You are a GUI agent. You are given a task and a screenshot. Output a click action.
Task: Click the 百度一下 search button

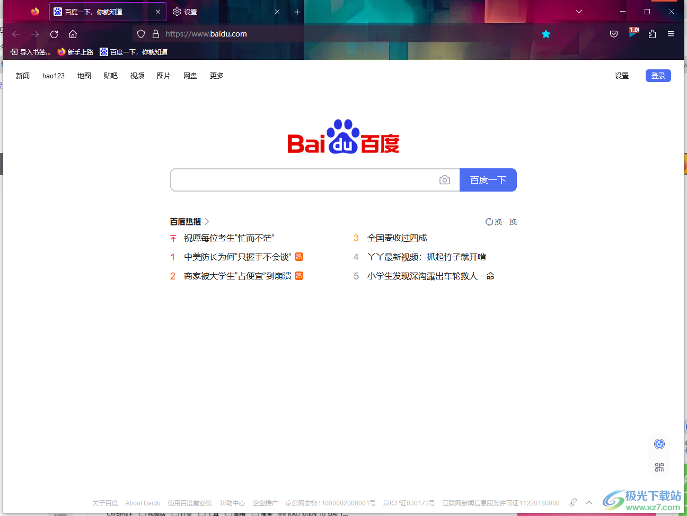(488, 180)
